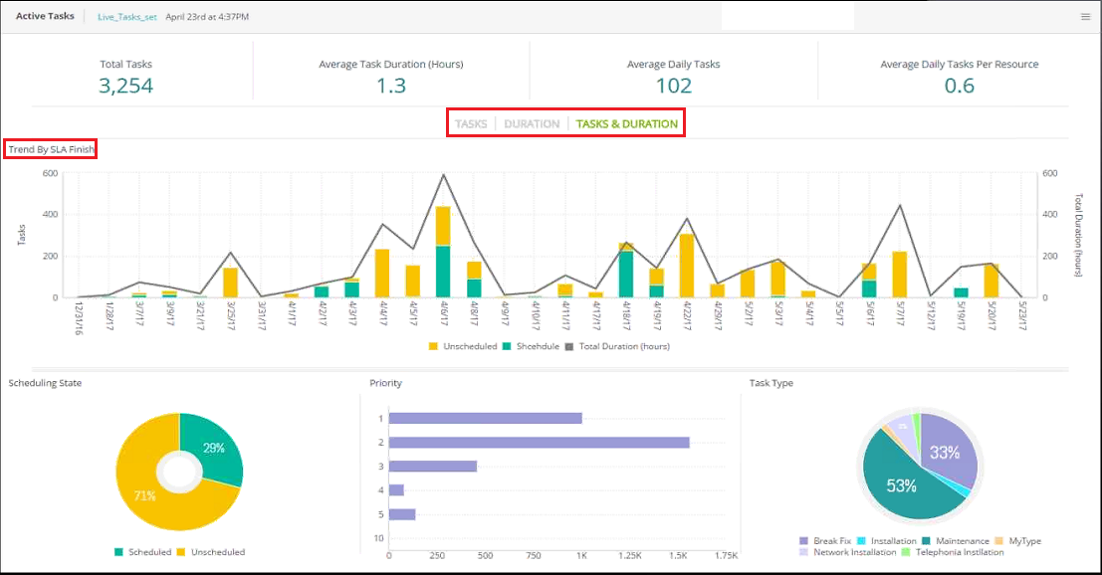
Task: Click the 4/9/17 date axis label
Action: [505, 313]
